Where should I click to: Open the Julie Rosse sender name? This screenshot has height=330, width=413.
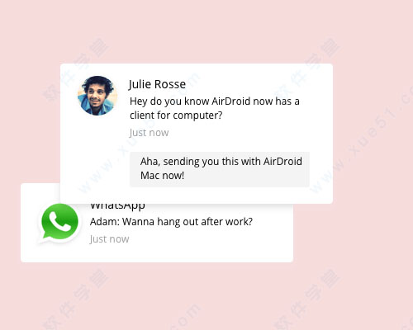157,84
